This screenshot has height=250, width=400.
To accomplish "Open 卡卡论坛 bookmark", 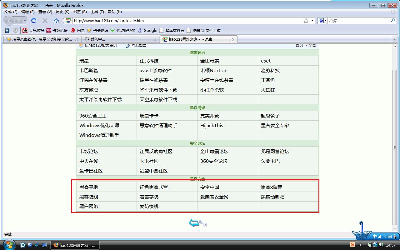I will (x=97, y=30).
